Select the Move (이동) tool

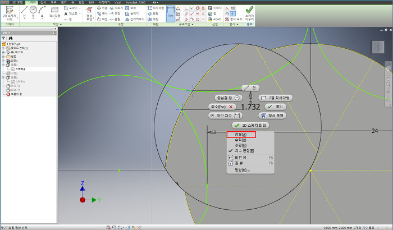[x=102, y=8]
